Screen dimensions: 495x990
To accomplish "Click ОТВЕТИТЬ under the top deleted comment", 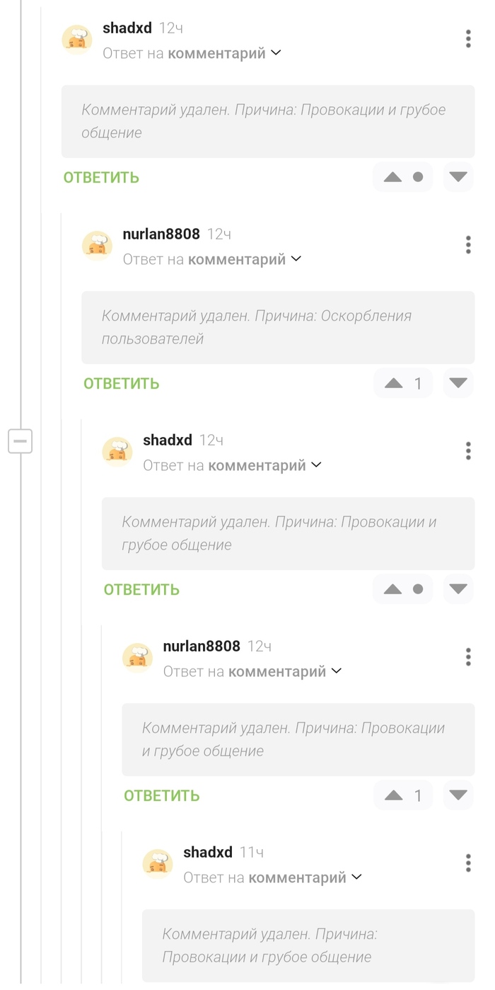I will click(100, 176).
